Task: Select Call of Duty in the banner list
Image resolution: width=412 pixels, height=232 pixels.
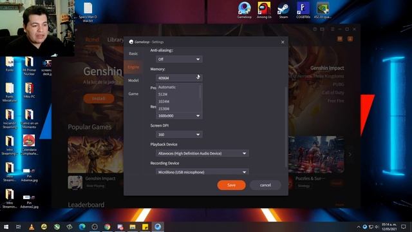Action: tap(333, 93)
